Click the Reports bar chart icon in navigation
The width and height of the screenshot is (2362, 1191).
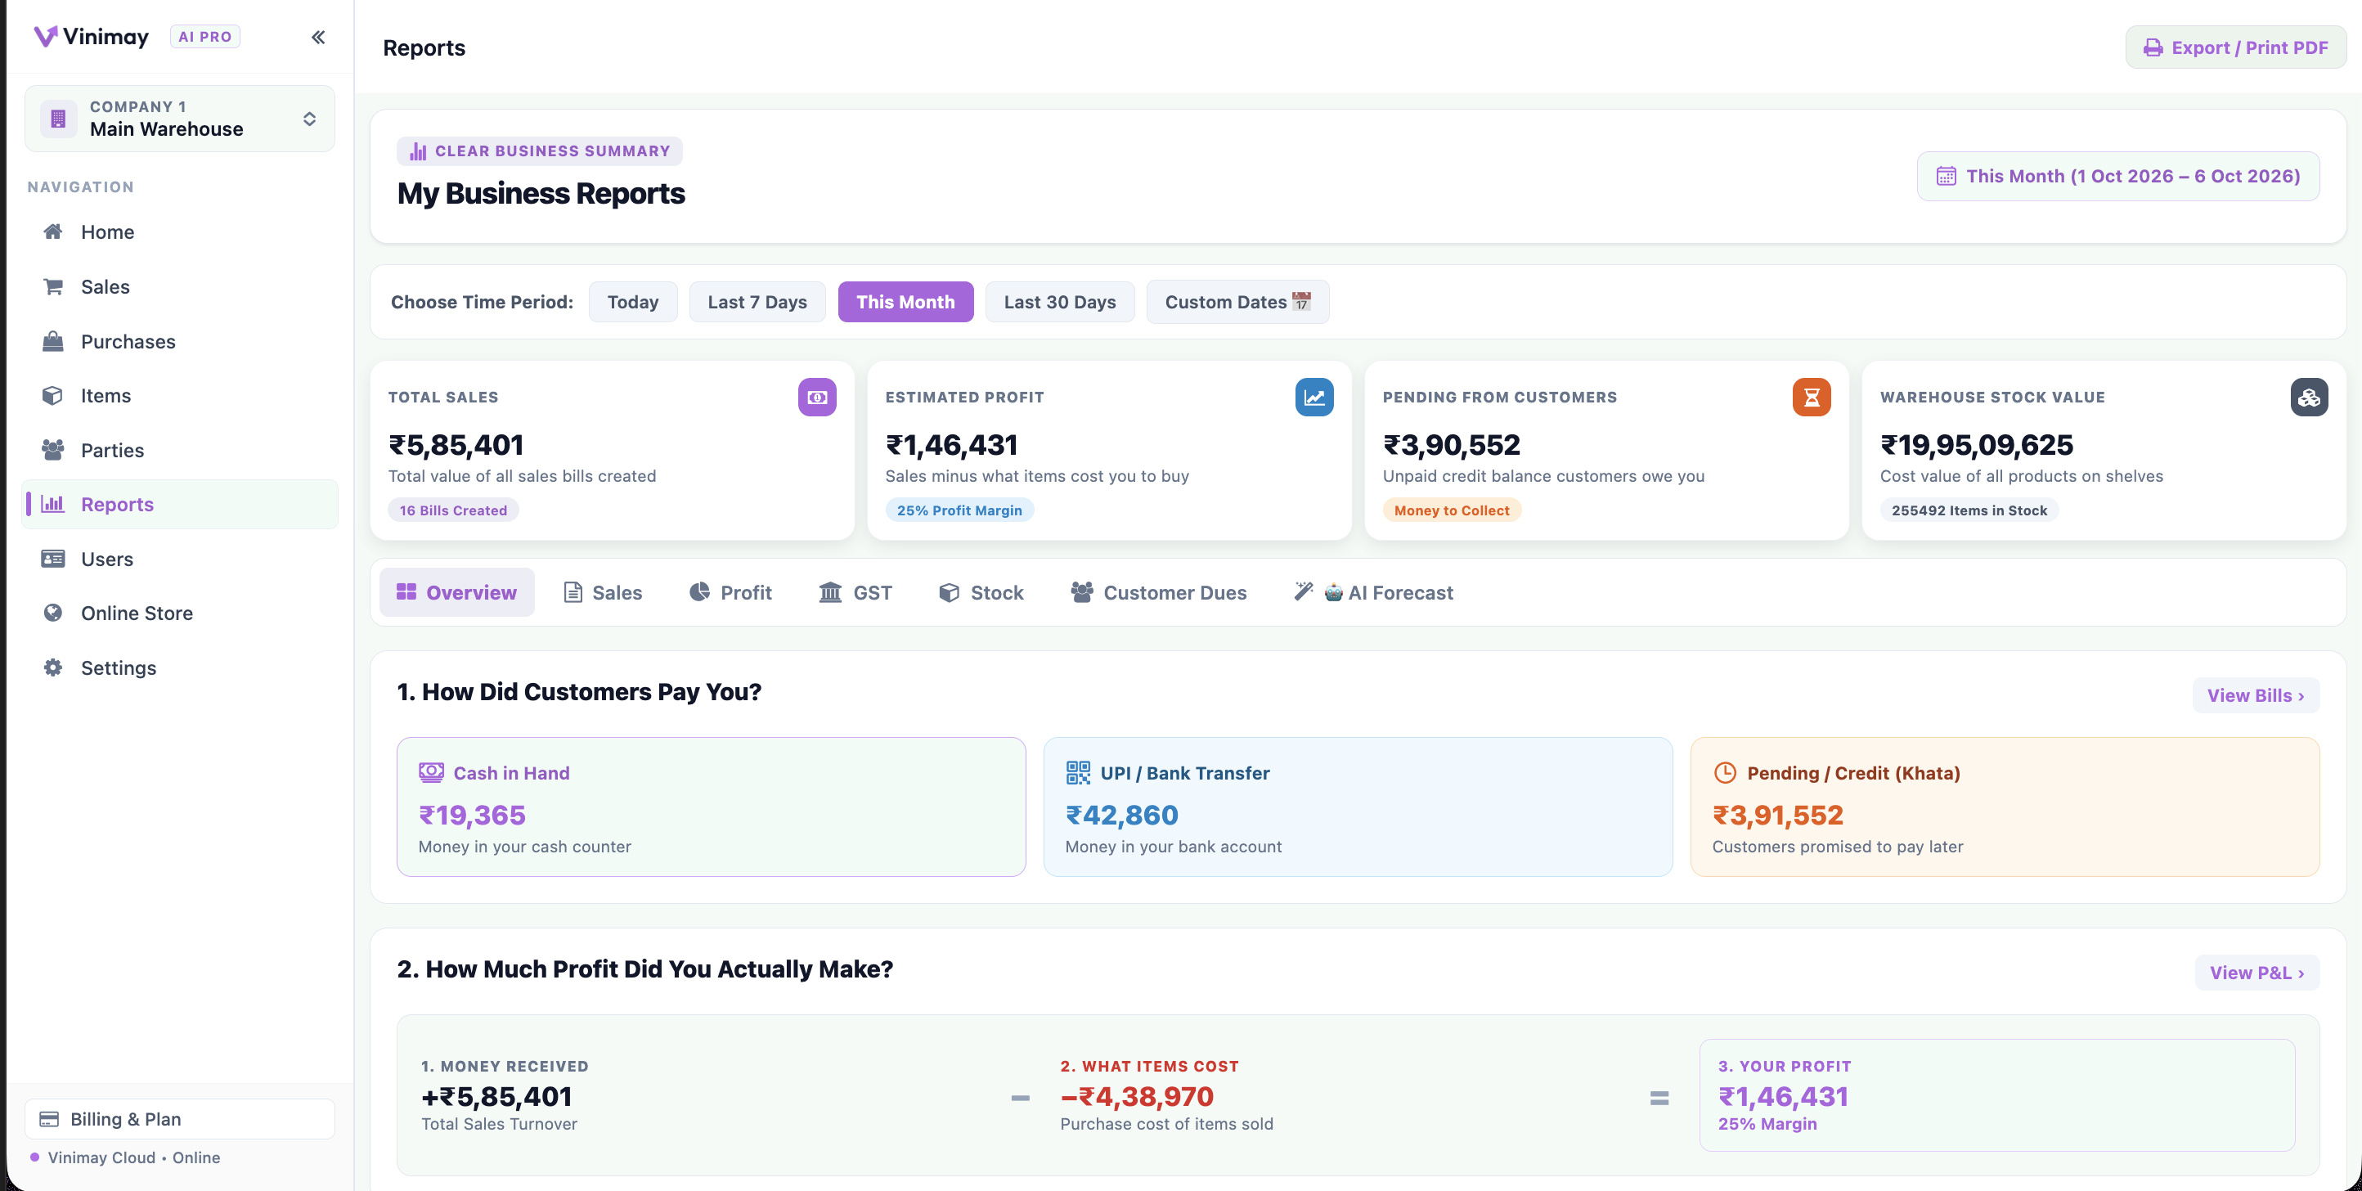coord(53,504)
